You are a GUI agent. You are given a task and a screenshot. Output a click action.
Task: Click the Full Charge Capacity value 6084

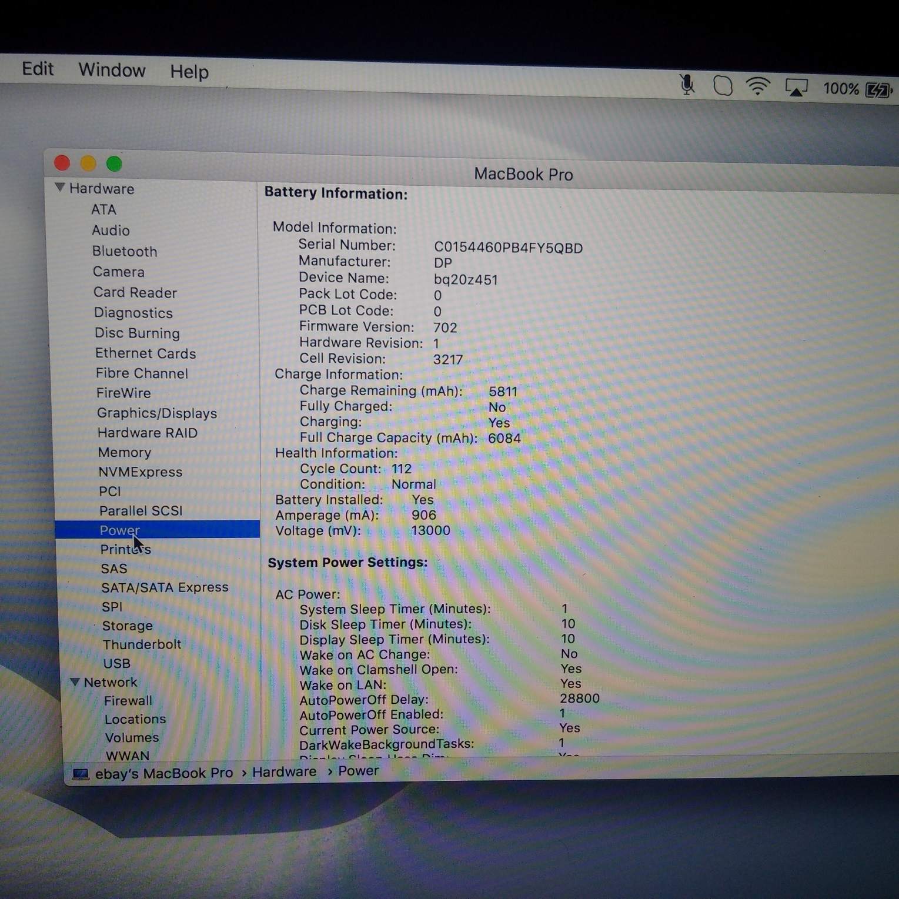pyautogui.click(x=504, y=438)
